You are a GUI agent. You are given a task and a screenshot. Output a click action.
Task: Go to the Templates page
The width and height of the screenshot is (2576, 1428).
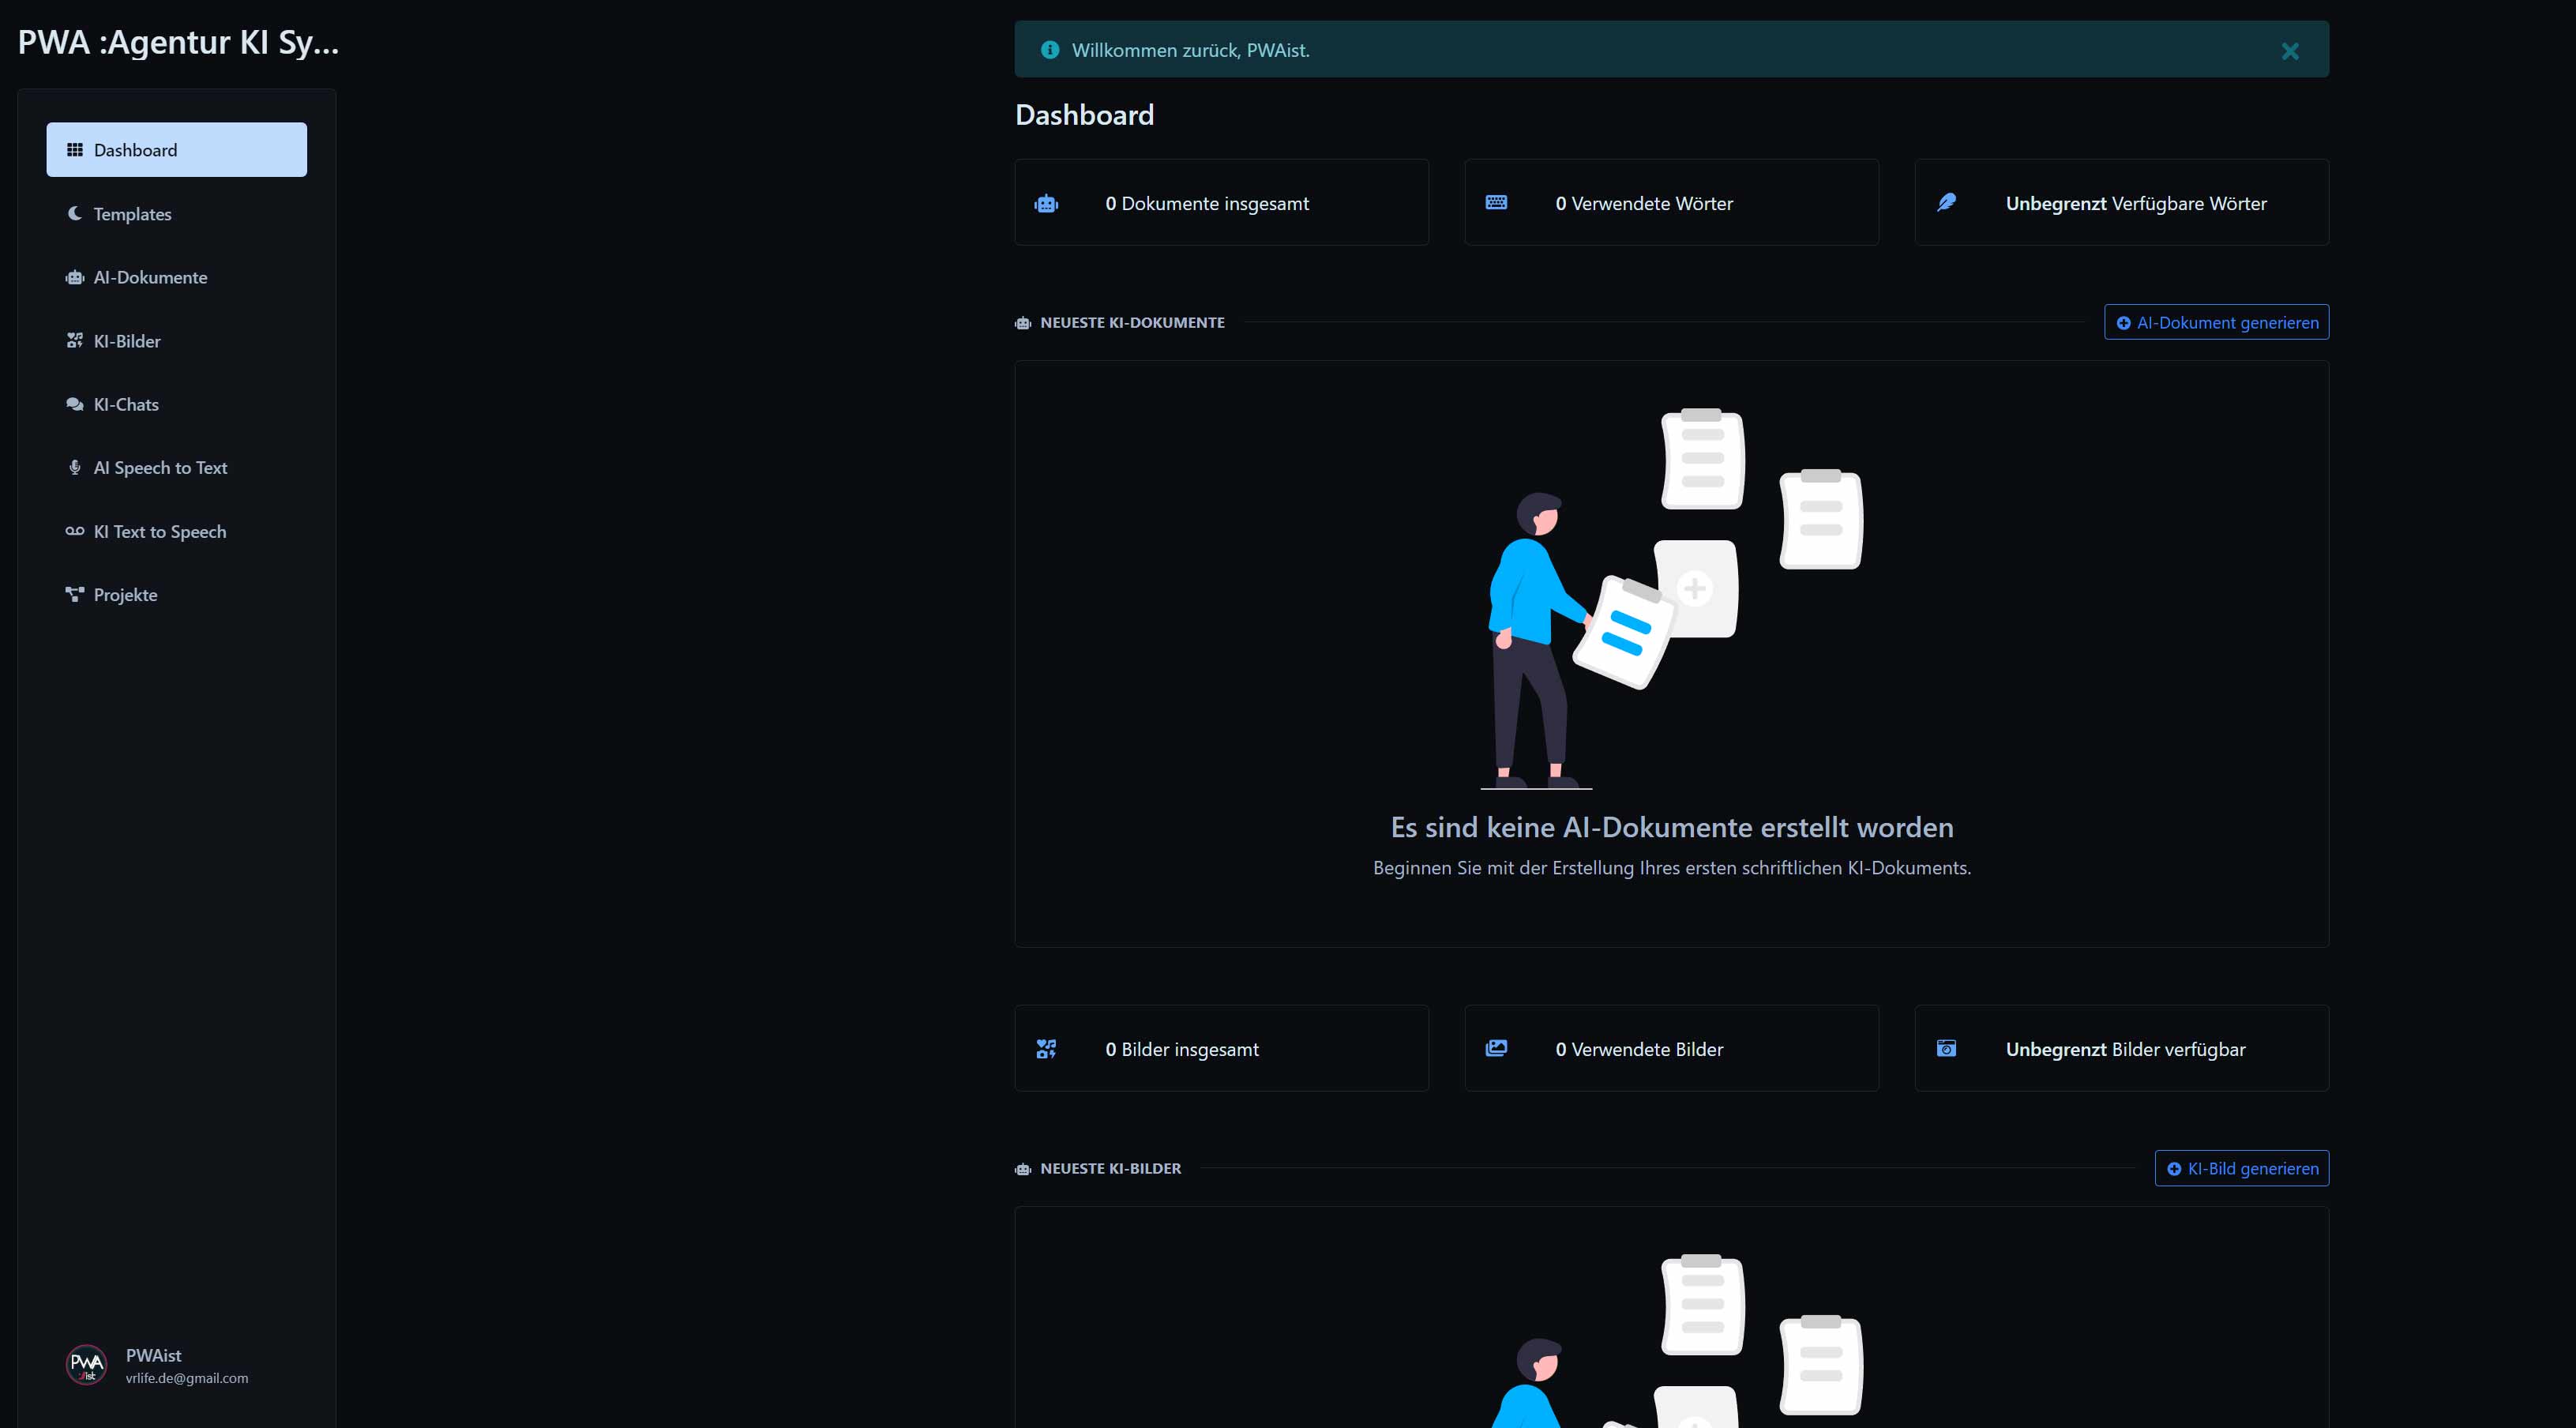pyautogui.click(x=132, y=214)
